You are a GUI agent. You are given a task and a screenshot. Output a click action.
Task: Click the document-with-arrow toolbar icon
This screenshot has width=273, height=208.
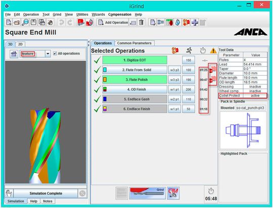tap(153, 23)
